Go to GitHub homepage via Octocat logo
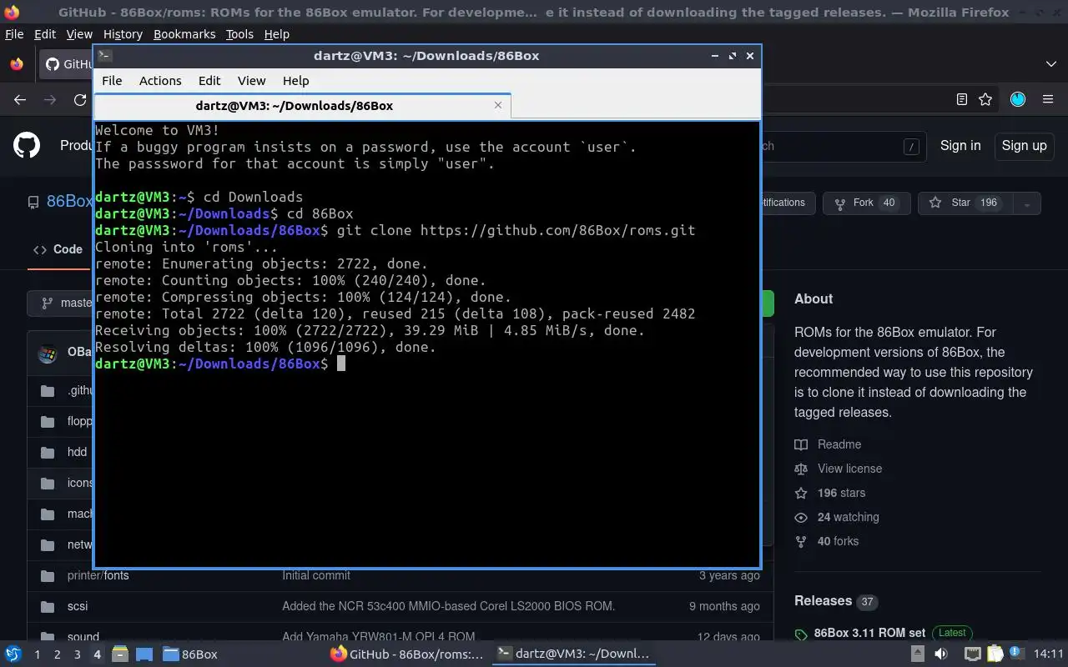 (x=27, y=145)
